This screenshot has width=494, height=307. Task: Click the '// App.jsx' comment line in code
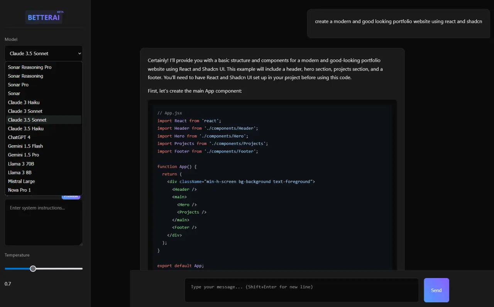(169, 113)
